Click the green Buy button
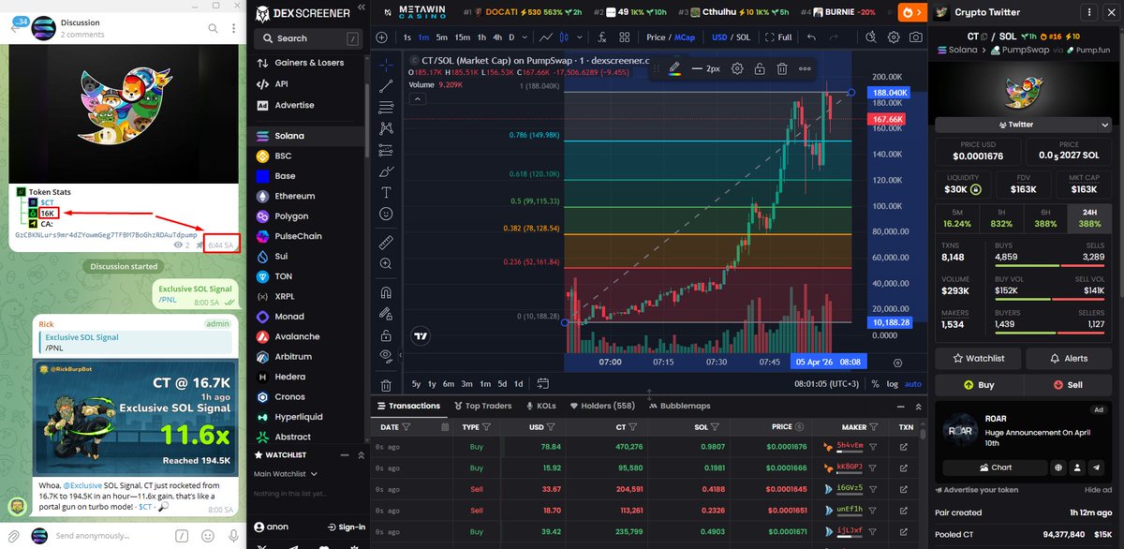Image resolution: width=1124 pixels, height=549 pixels. coord(978,384)
